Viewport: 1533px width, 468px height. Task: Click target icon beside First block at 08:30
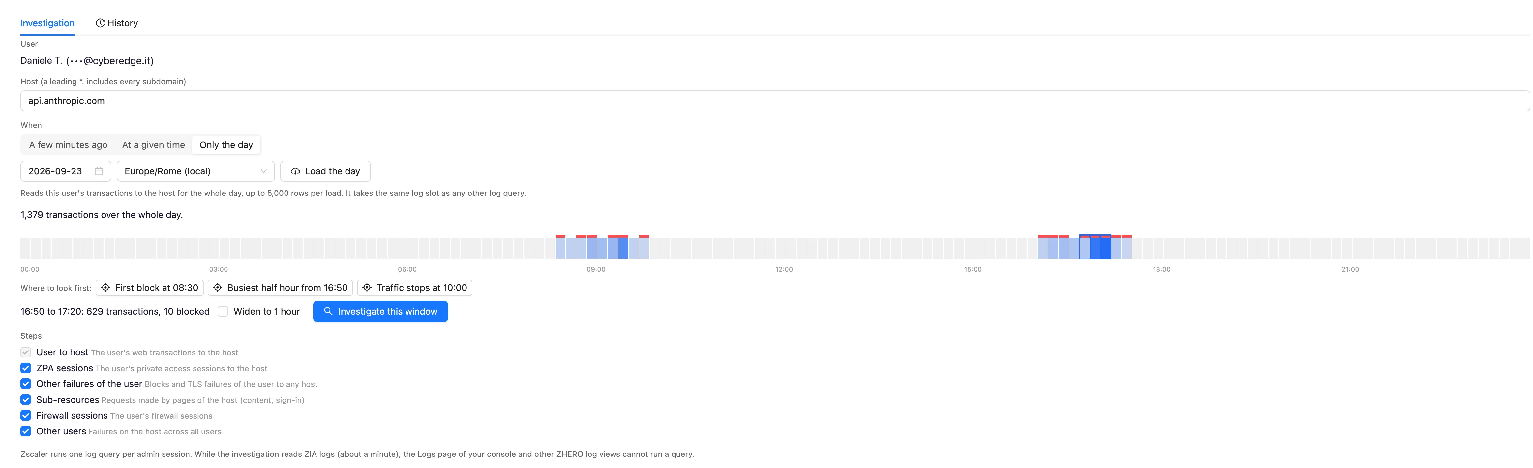(x=105, y=287)
